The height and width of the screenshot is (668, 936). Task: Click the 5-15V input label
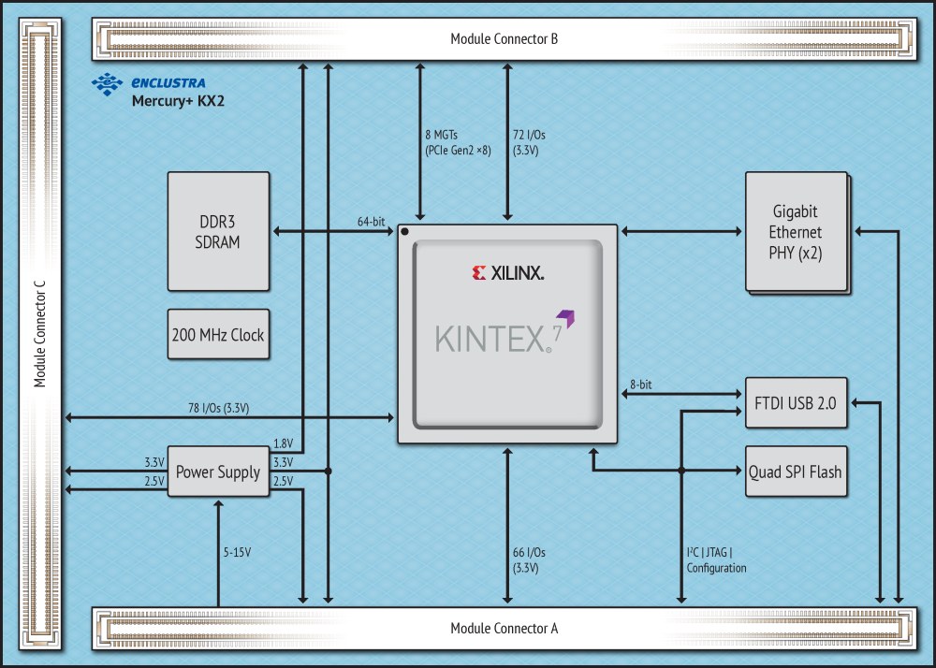237,552
